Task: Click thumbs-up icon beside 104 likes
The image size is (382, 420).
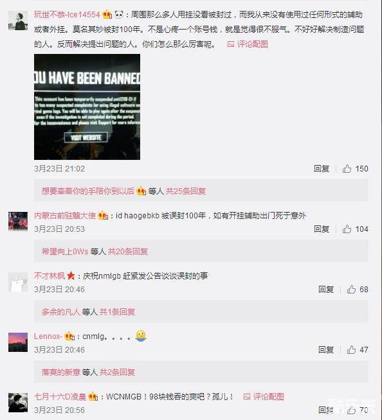Action: pyautogui.click(x=347, y=229)
